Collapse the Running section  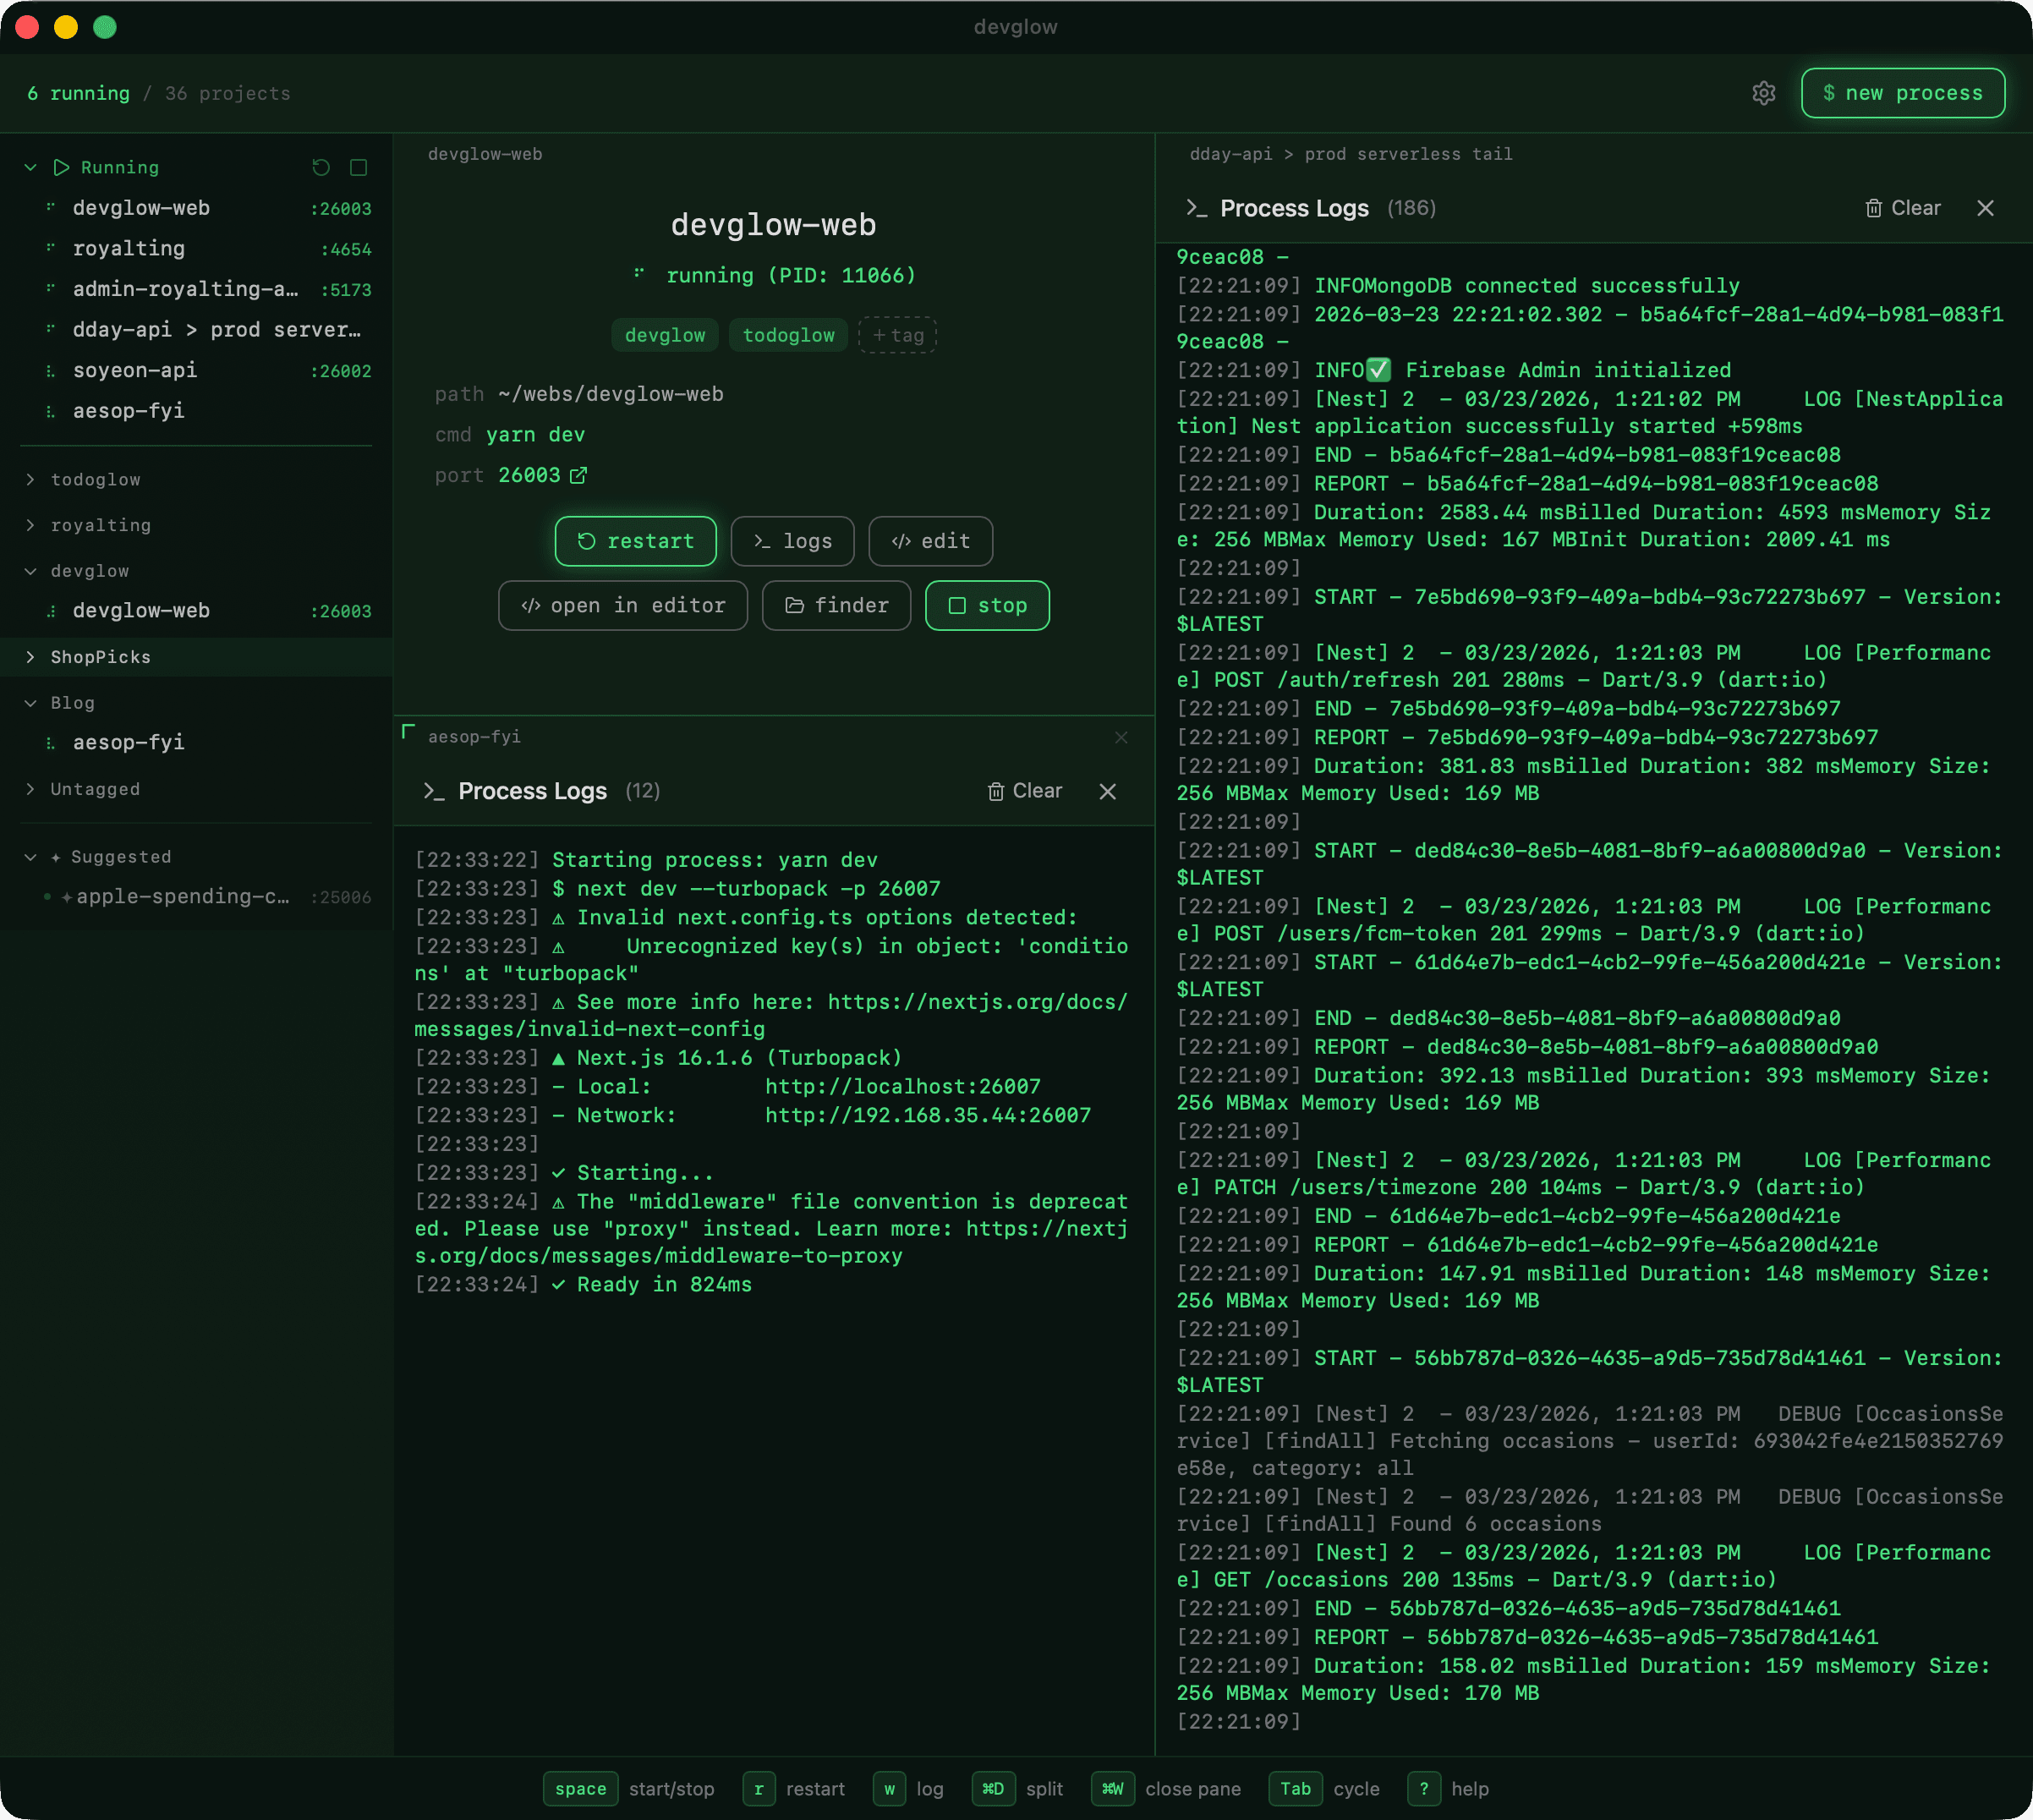tap(31, 167)
